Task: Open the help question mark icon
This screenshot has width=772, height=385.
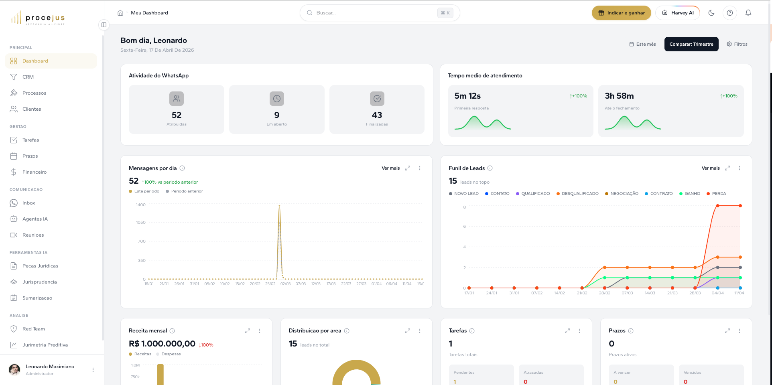Action: pos(730,13)
